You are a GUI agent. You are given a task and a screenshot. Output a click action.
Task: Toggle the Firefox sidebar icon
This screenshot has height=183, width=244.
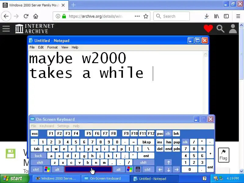pos(226,16)
